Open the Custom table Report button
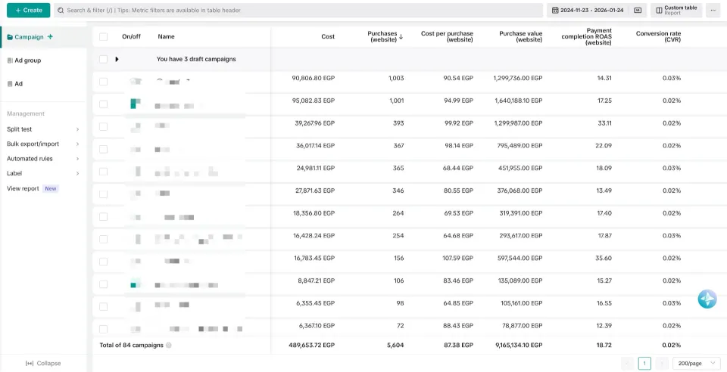 point(676,10)
